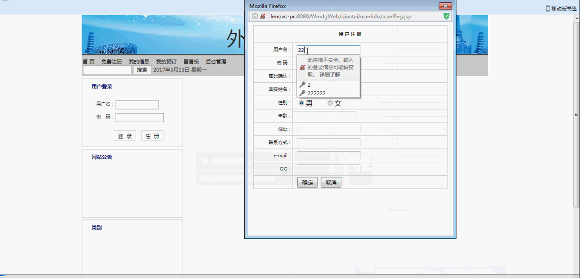Focus the 住址 address field

click(329, 129)
